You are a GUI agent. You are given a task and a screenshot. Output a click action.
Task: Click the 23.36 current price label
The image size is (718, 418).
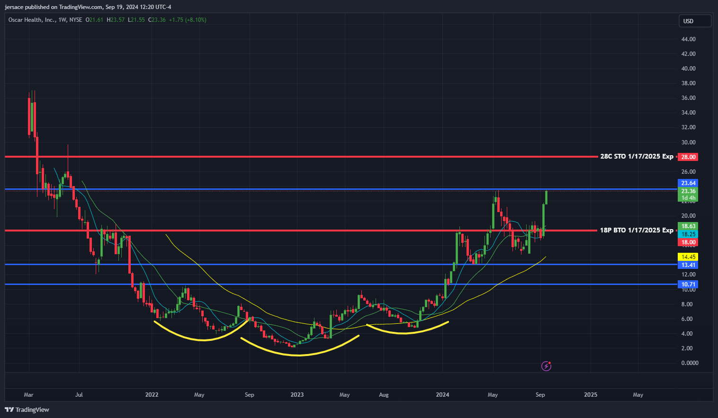[x=688, y=191]
